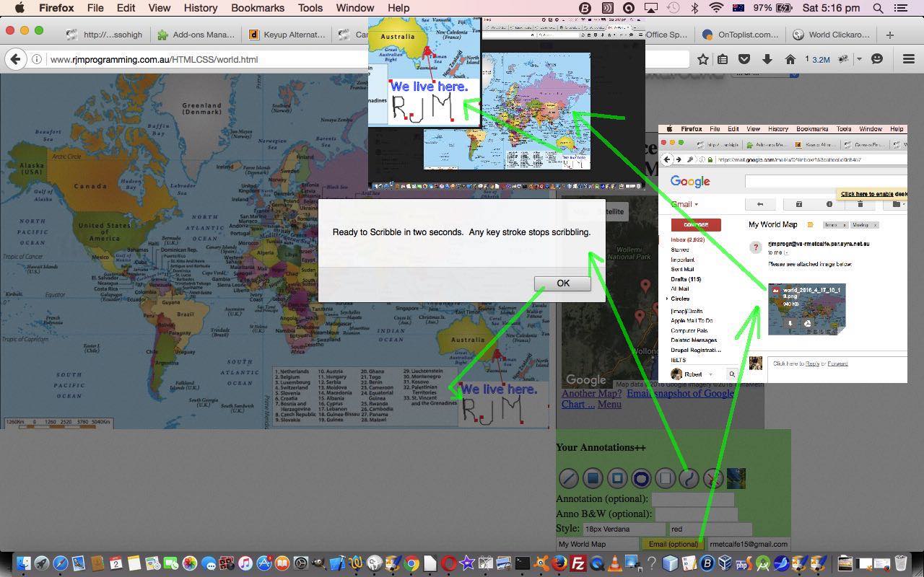Select the scribble curve annotation tool
The height and width of the screenshot is (577, 924).
point(689,478)
